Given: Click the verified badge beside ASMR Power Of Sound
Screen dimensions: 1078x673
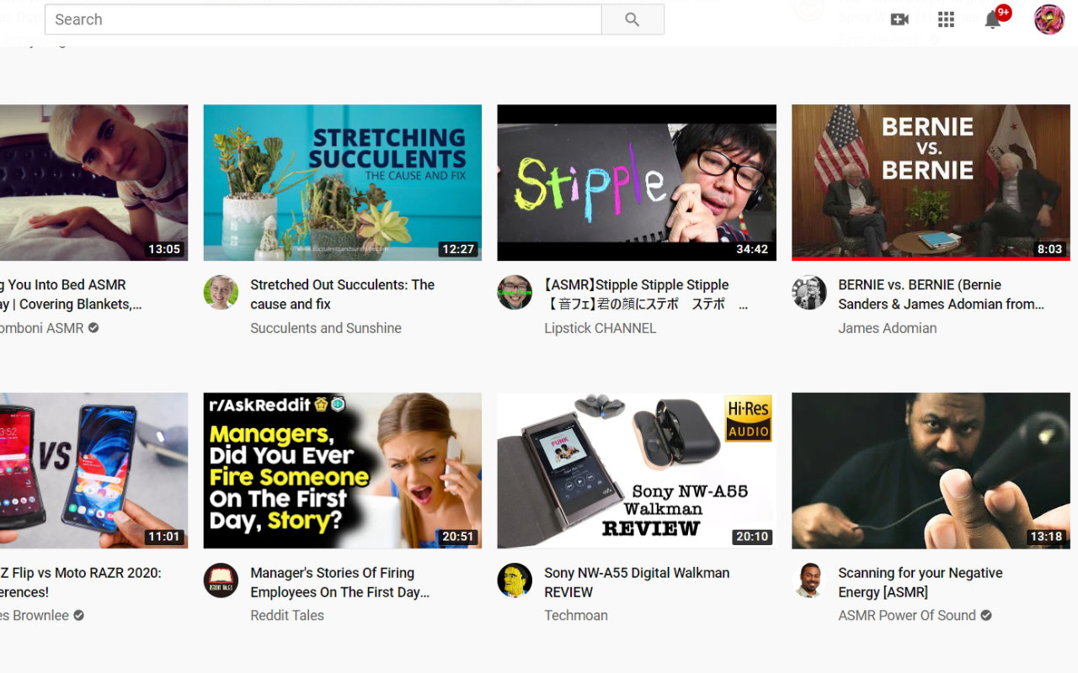Looking at the screenshot, I should [x=986, y=615].
